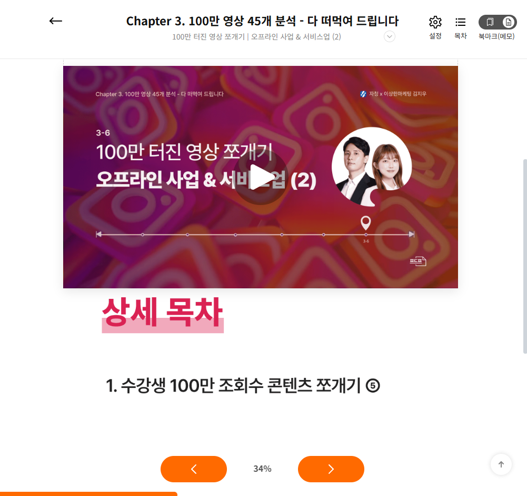The image size is (527, 496).
Task: Click the vertical page scrollbar
Action: tap(525, 256)
